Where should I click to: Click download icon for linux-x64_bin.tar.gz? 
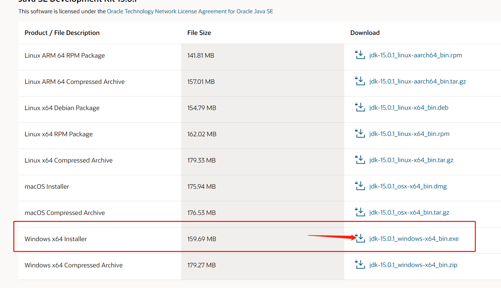pyautogui.click(x=360, y=160)
